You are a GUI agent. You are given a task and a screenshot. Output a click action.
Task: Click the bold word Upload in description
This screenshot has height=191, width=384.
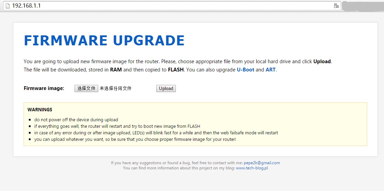(x=322, y=61)
